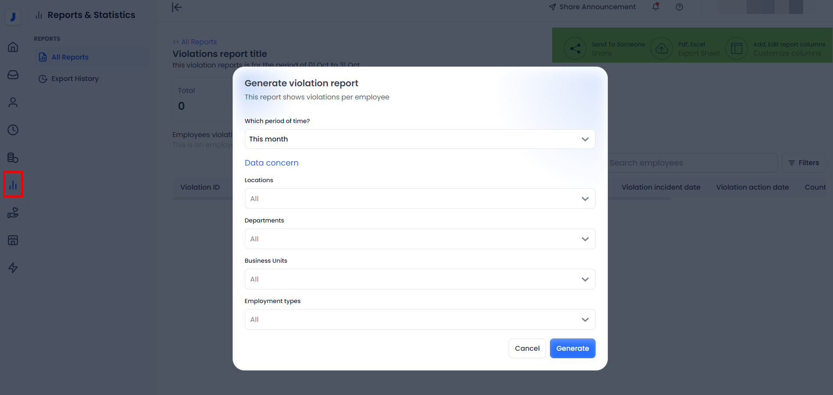Follow the '<< All Reports' breadcrumb link
Screen dimensions: 833x395
pos(195,42)
